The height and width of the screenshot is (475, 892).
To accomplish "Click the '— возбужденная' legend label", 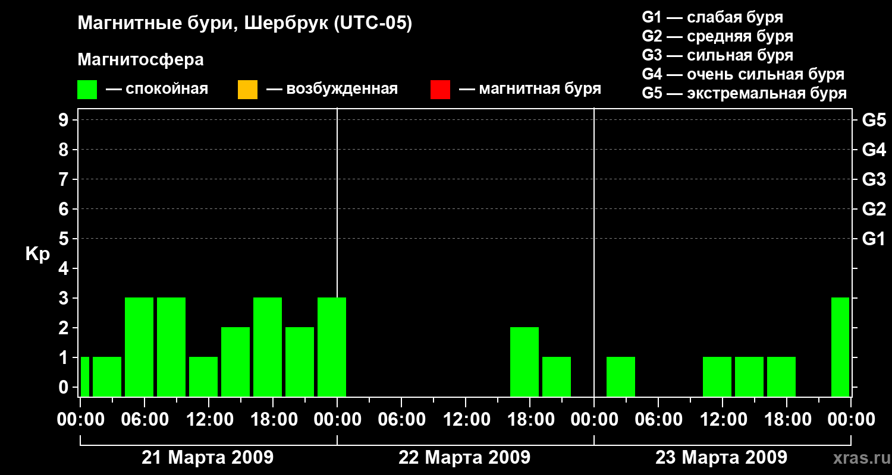I will [x=332, y=90].
